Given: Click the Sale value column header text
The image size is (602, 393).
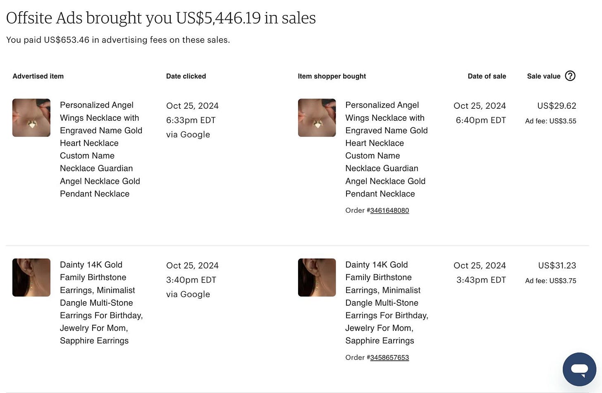Looking at the screenshot, I should coord(543,76).
